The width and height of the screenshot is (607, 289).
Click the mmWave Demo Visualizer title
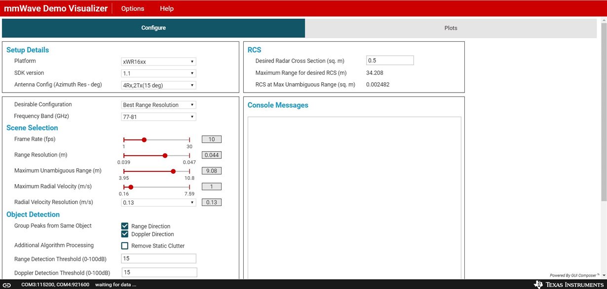coord(56,8)
